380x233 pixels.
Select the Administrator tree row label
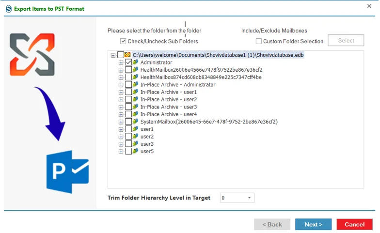pos(156,62)
